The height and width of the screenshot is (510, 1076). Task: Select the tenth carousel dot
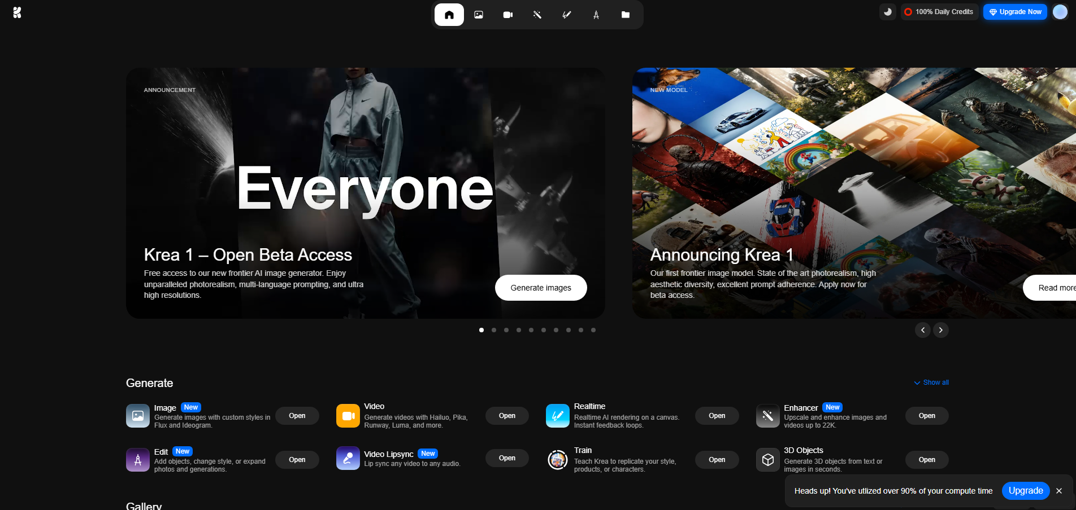(593, 330)
